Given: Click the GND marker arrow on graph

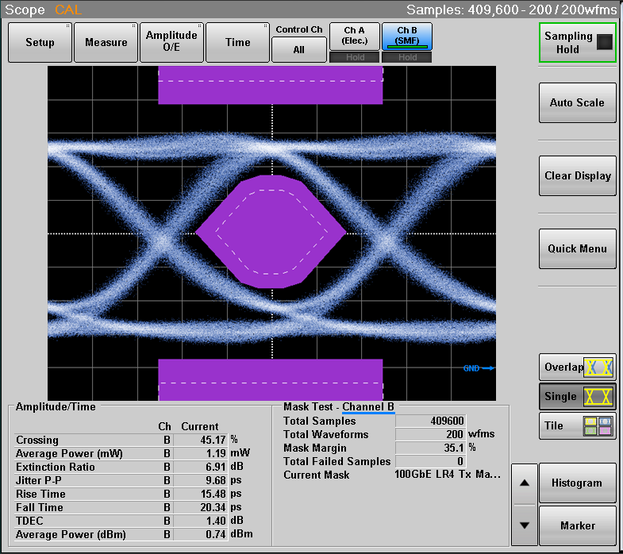Looking at the screenshot, I should [479, 368].
